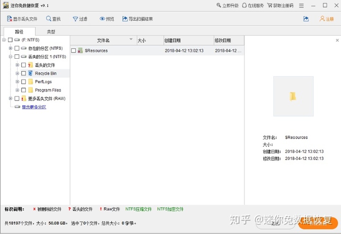Click the File Name (文件名) column header
The image size is (341, 234).
(104, 40)
